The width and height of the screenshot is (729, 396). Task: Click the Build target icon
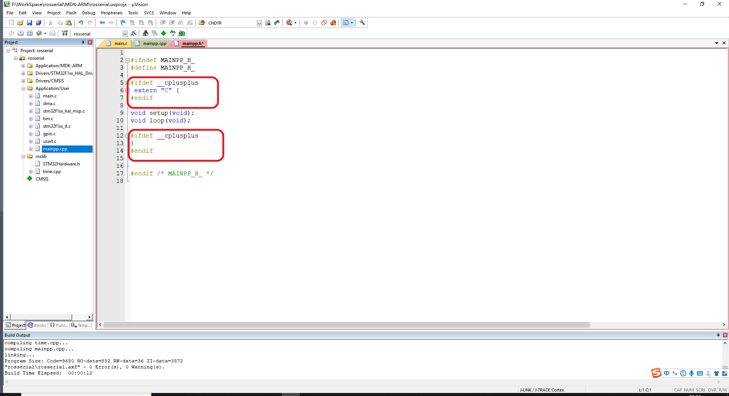point(21,33)
